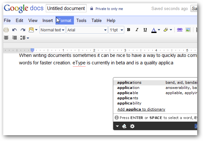This screenshot has width=203, height=141.
Task: Click the Print icon in toolbar
Action: click(6, 30)
